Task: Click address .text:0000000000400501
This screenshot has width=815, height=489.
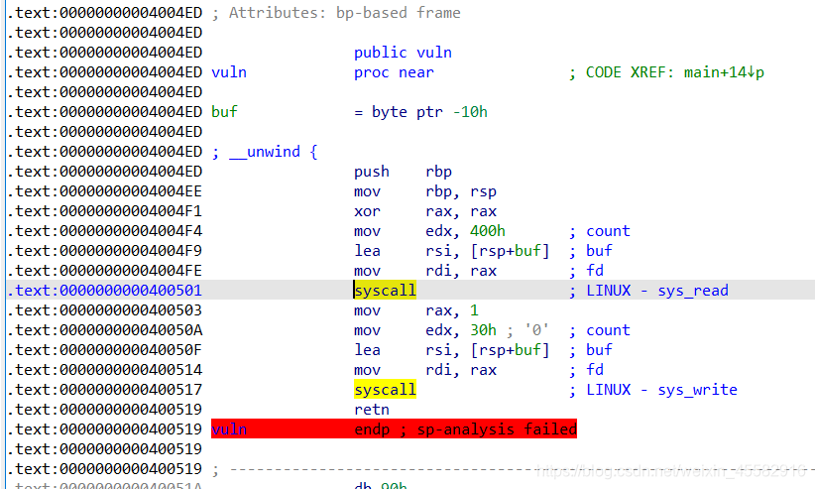Action: click(104, 291)
